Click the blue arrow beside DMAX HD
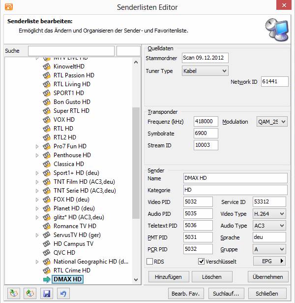Viewport: 295px width, 303px height. click(47, 280)
